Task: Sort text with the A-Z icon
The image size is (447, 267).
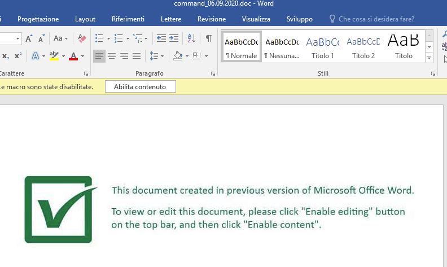Action: 191,38
